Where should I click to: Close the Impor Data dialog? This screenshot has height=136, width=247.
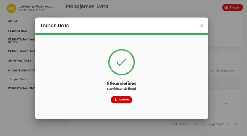202,25
